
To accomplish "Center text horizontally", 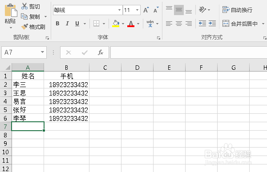I will pos(179,24).
